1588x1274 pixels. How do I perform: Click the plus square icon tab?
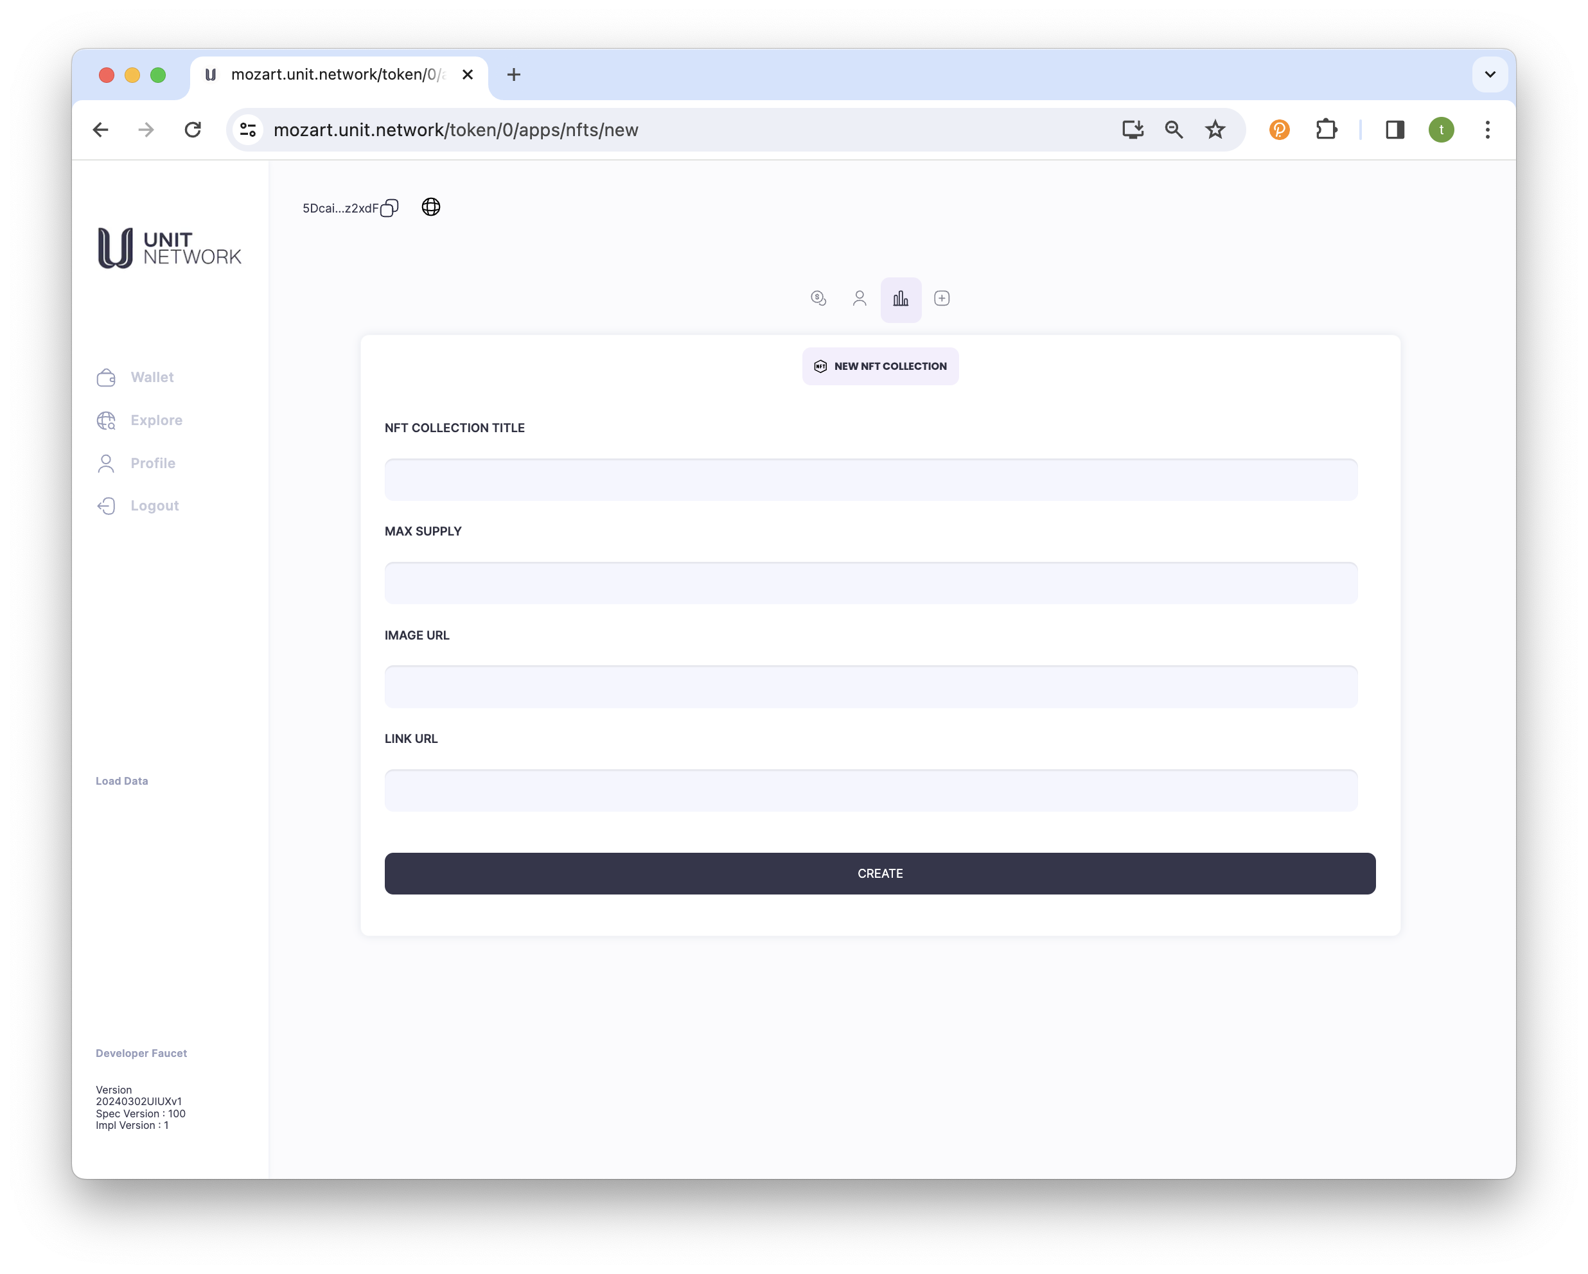pos(941,298)
